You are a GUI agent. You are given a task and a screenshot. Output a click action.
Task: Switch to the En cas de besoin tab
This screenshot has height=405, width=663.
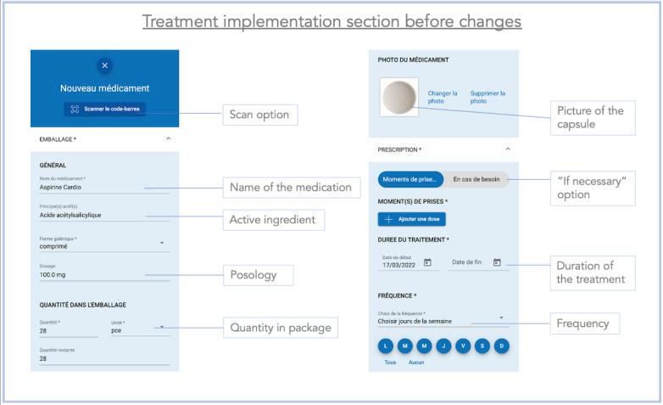tap(476, 180)
